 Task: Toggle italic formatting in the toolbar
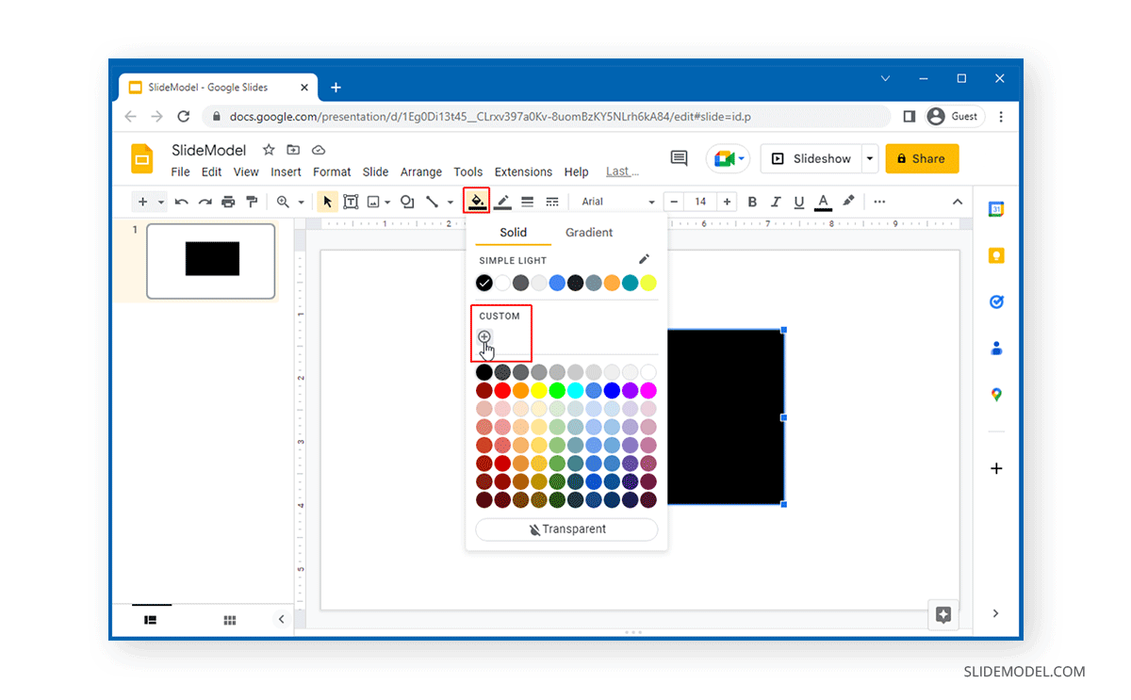tap(776, 201)
